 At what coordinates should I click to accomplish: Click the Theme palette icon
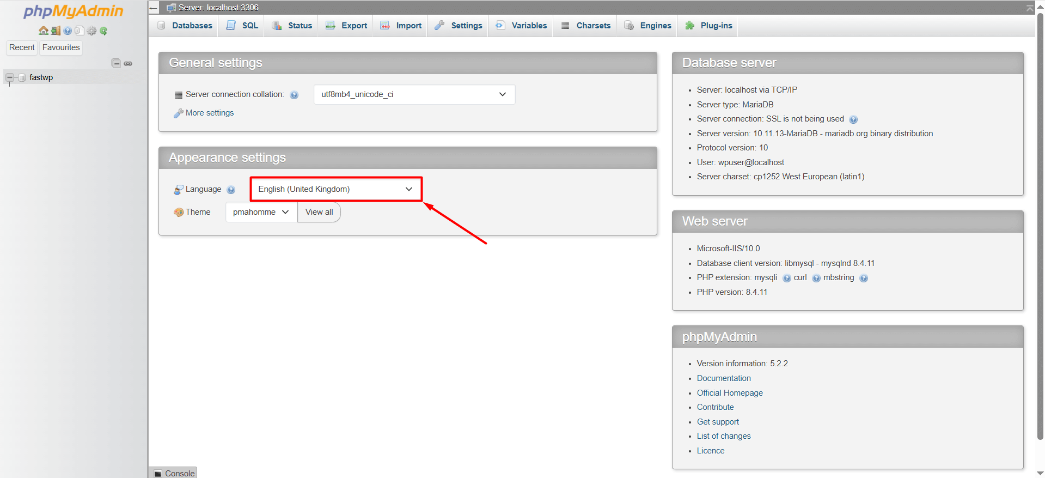tap(178, 212)
